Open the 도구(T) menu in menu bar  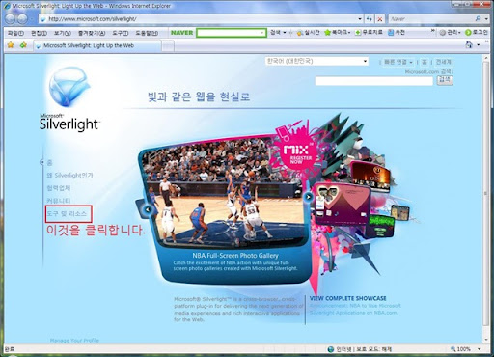pos(121,33)
